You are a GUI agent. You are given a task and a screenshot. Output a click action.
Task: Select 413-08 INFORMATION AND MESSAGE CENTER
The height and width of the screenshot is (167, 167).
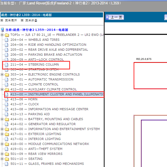click(x=49, y=109)
